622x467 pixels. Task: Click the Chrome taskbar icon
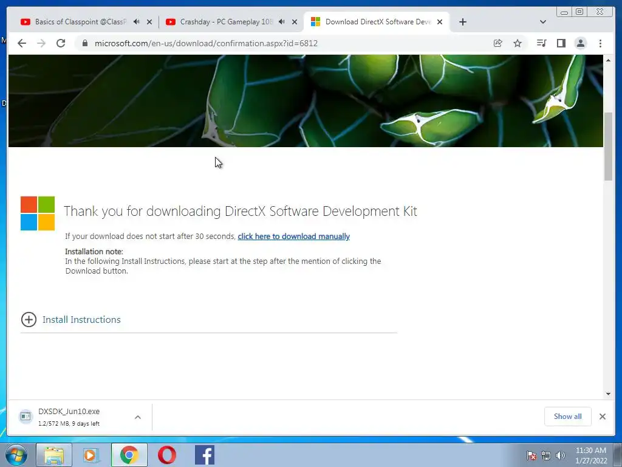click(x=129, y=455)
